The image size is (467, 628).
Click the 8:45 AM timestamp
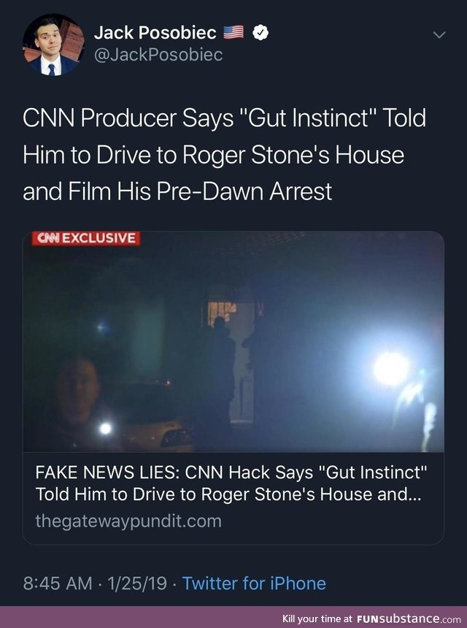tap(58, 583)
